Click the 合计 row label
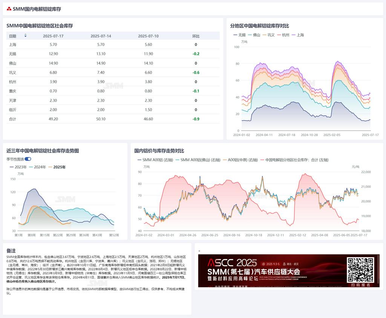Image resolution: width=386 pixels, height=318 pixels. 12,119
